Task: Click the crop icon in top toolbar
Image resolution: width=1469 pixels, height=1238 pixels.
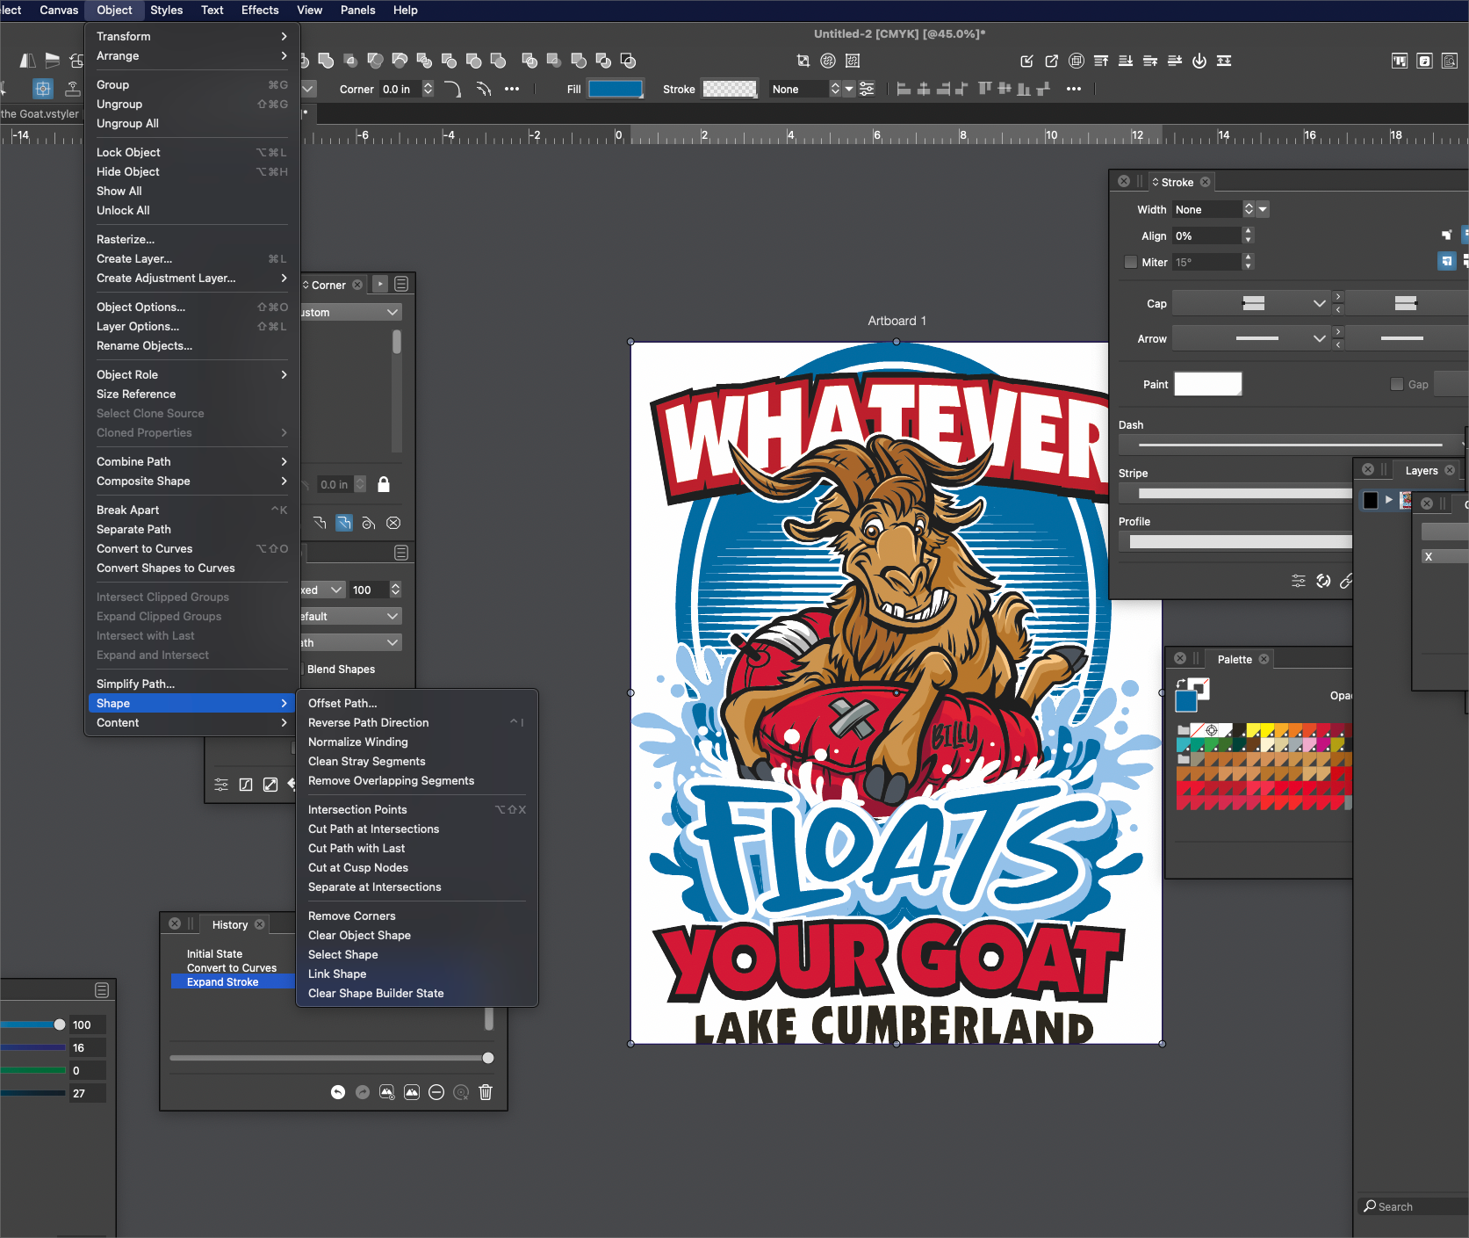Action: coord(803,61)
